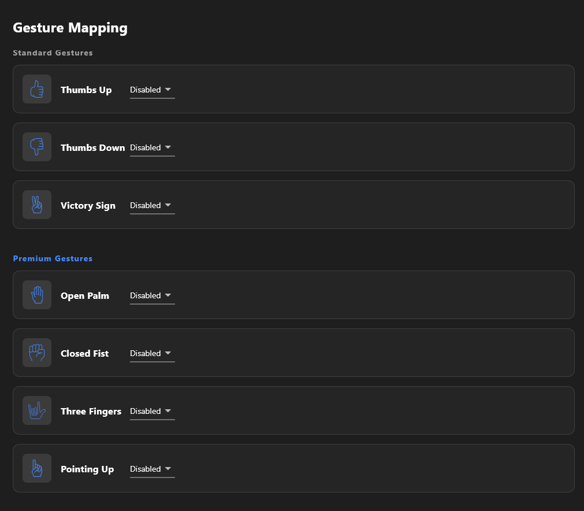Screen dimensions: 584x511
Task: Open the Three Fingers action dropdown
Action: [152, 412]
